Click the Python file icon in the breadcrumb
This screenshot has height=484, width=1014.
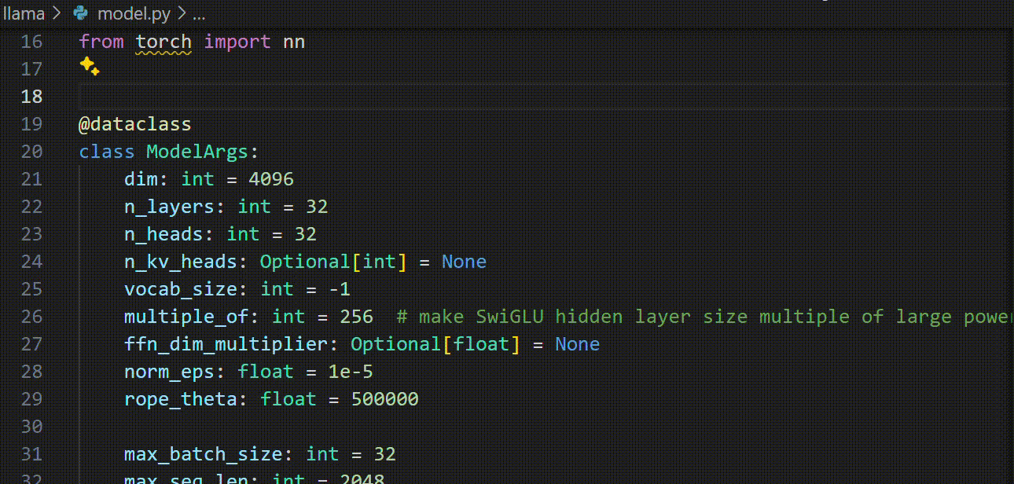[80, 13]
